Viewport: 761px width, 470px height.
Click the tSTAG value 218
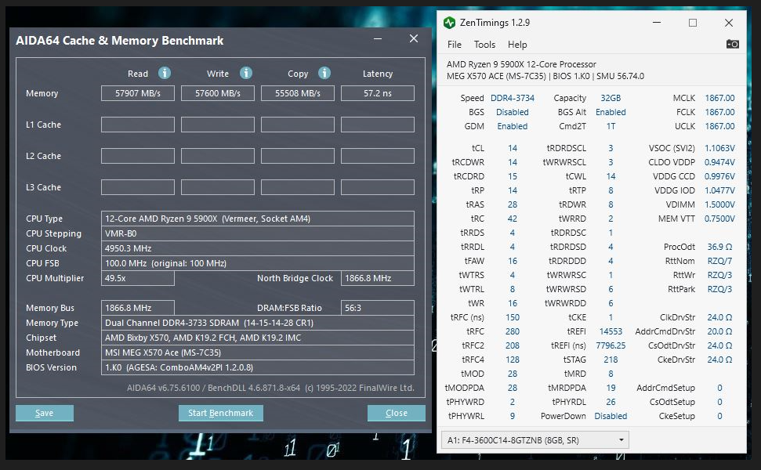point(611,360)
